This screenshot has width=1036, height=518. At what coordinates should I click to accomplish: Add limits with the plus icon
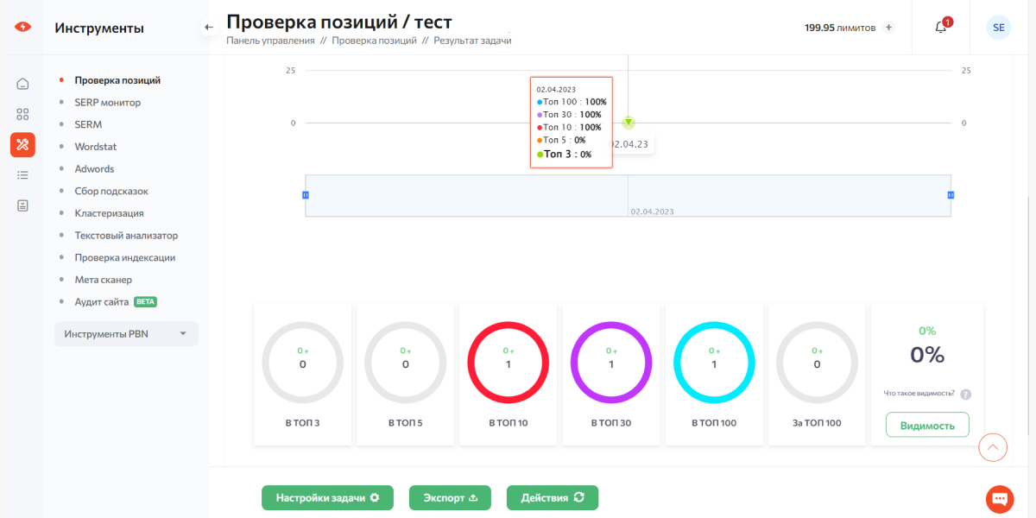tap(888, 28)
